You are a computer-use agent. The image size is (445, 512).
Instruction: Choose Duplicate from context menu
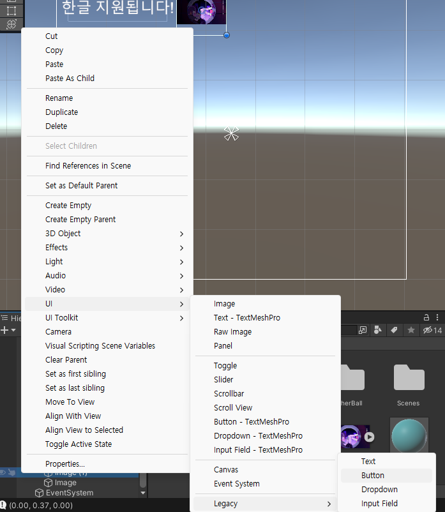(107, 112)
